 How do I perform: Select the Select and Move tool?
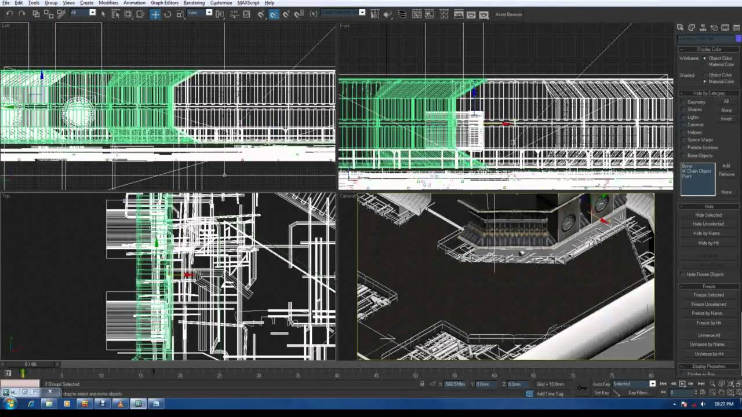tap(155, 13)
